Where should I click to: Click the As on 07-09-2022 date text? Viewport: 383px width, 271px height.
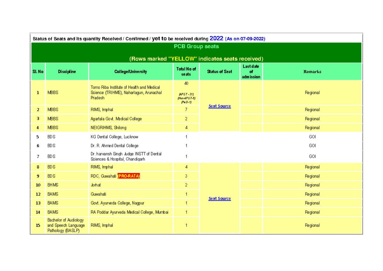tap(245, 38)
